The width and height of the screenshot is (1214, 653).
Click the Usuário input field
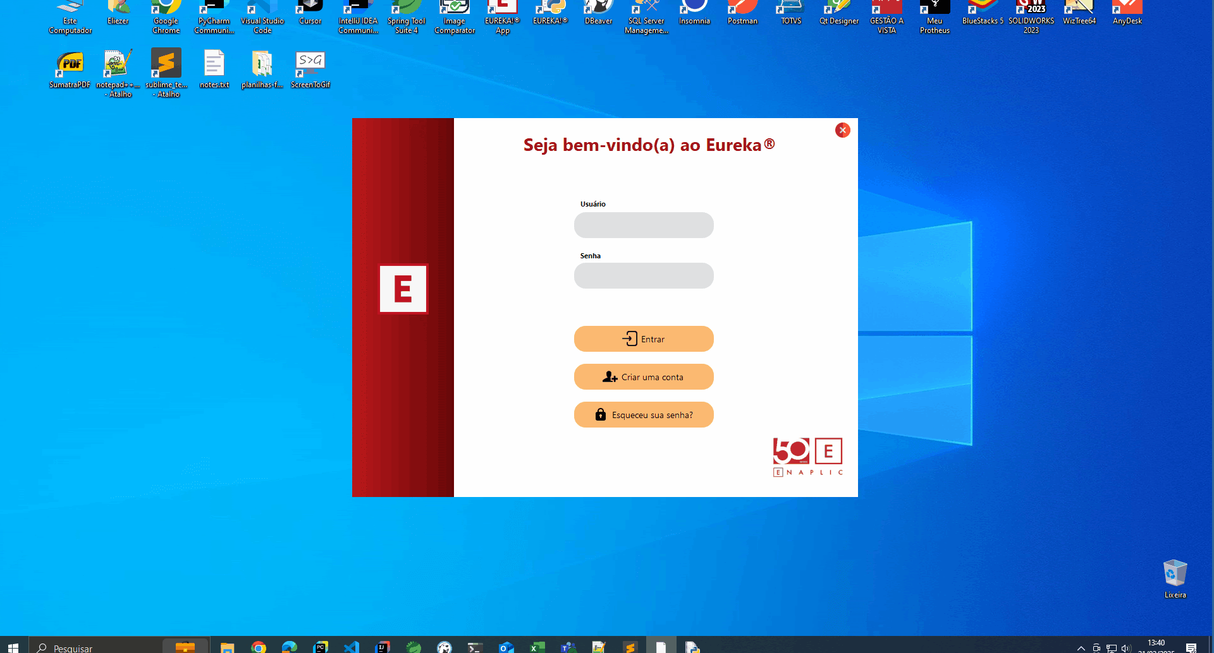(644, 225)
